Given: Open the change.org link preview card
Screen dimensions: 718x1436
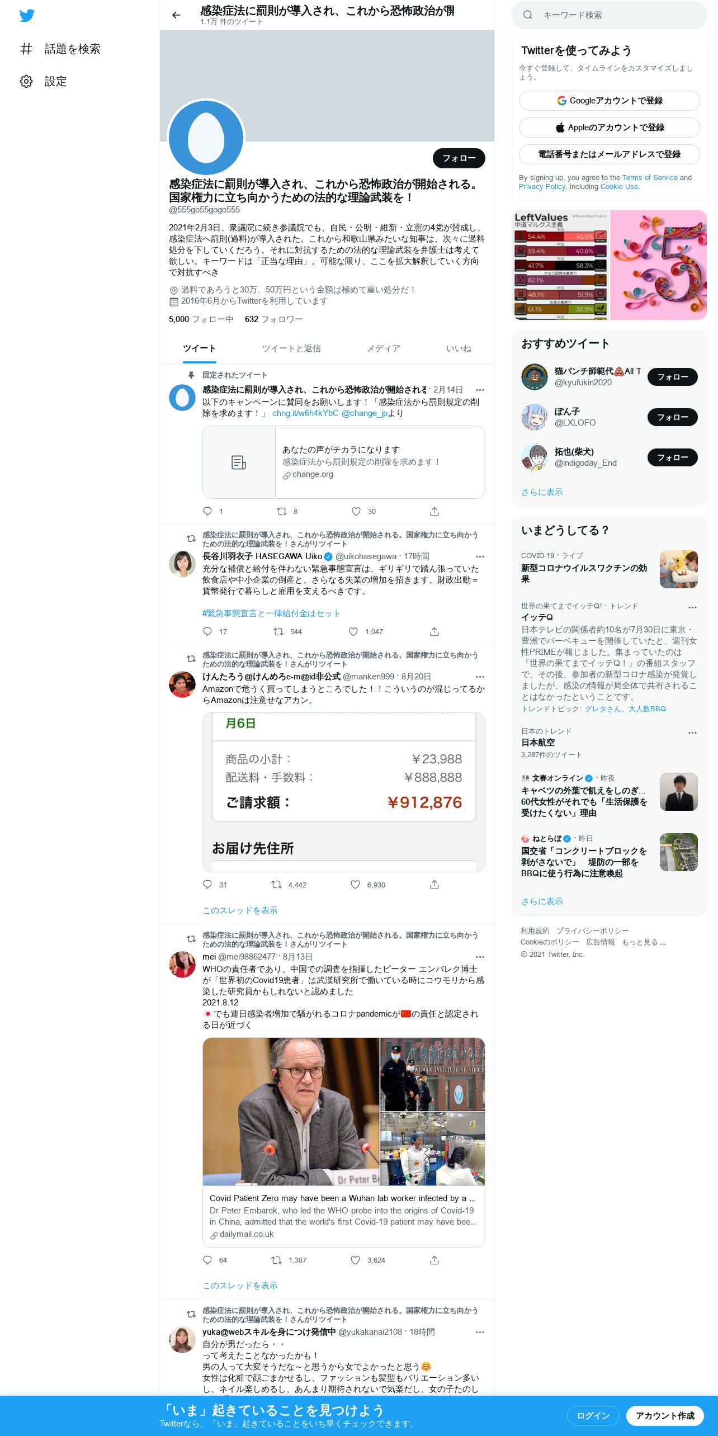Looking at the screenshot, I should pos(343,462).
